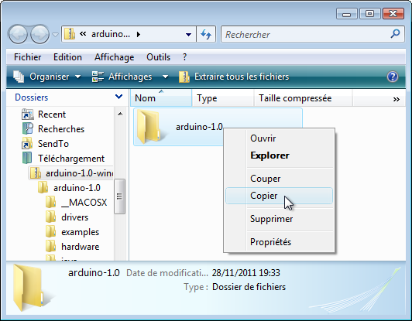Select __MACOSX folder in tree
Image resolution: width=412 pixels, height=321 pixels.
click(84, 203)
